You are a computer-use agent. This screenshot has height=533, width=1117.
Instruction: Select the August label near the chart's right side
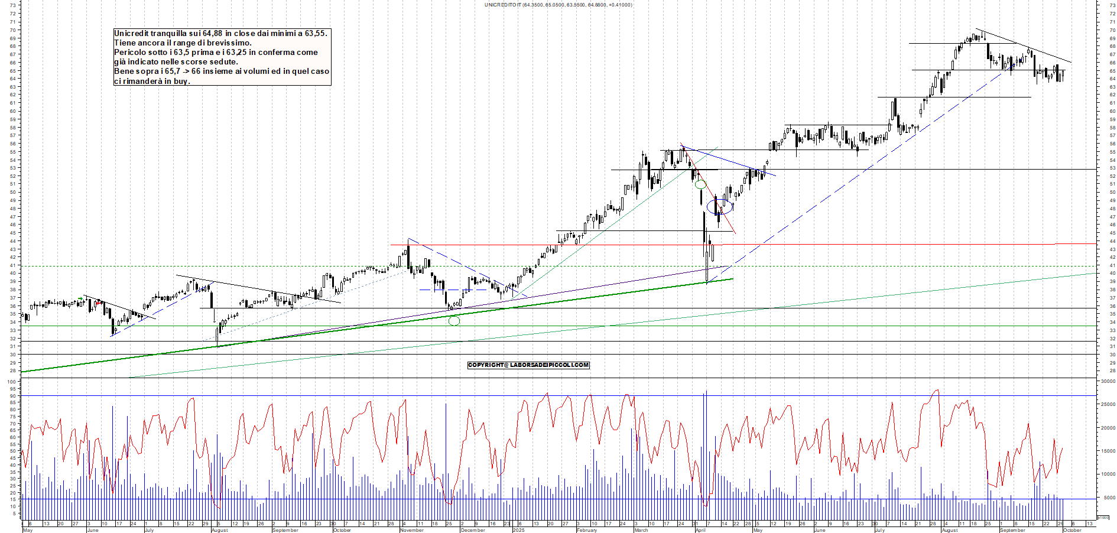pyautogui.click(x=950, y=530)
